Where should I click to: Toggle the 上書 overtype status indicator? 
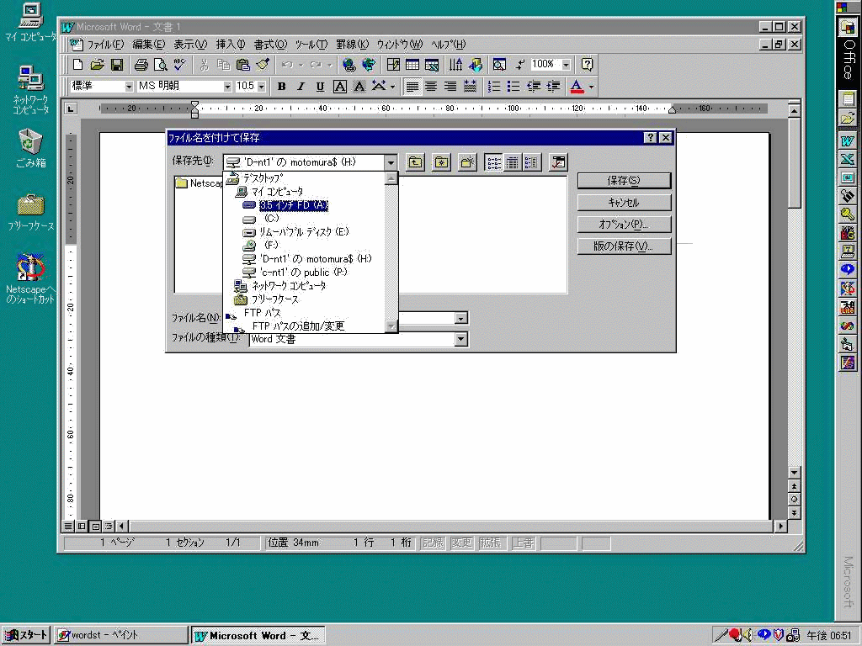pyautogui.click(x=523, y=543)
